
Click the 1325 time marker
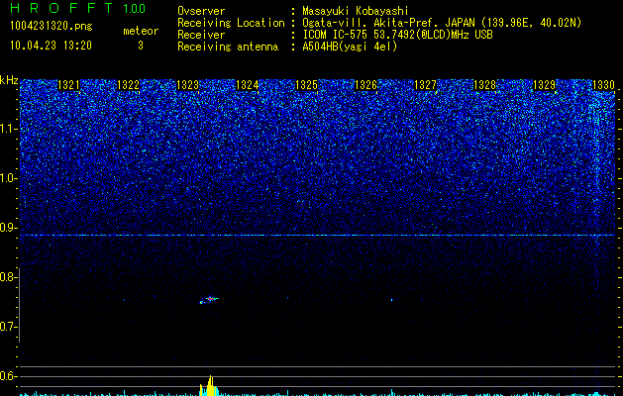click(307, 85)
